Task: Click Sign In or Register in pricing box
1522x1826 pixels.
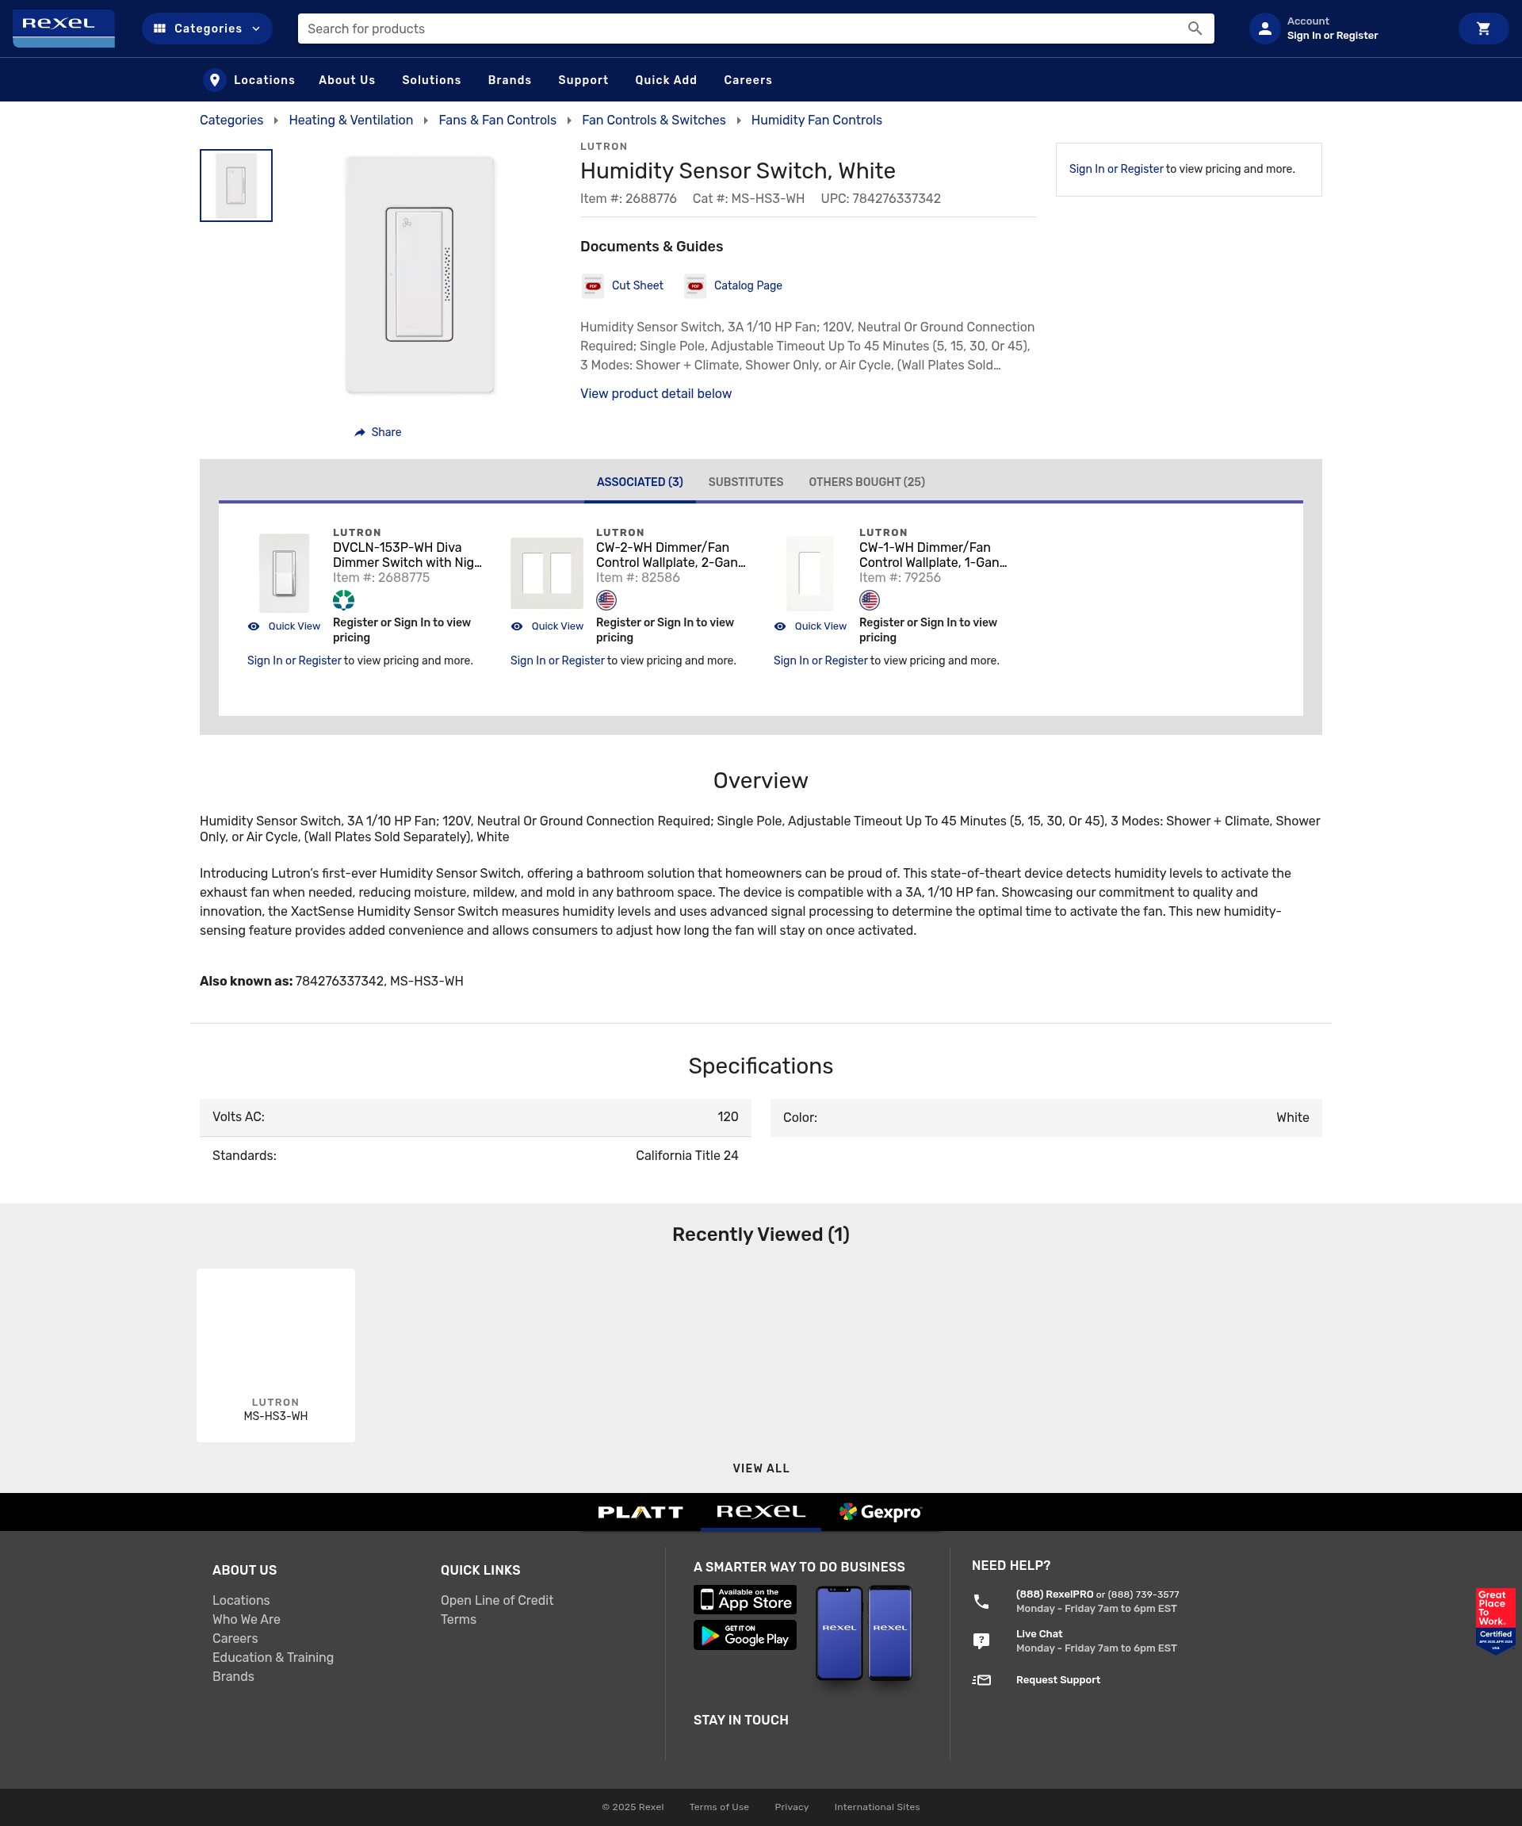Action: coord(1115,169)
